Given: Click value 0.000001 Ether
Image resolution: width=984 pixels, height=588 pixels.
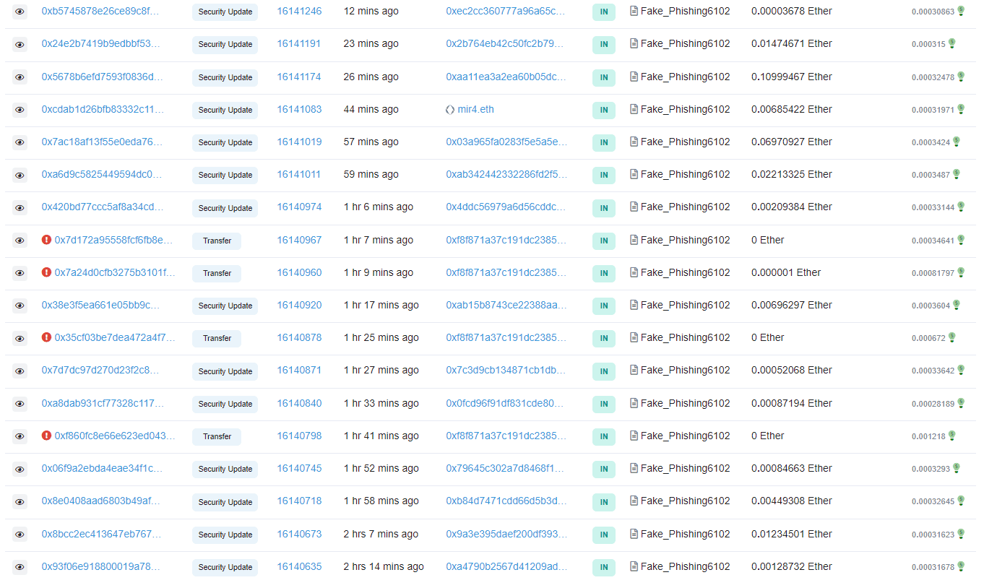Looking at the screenshot, I should pos(786,272).
